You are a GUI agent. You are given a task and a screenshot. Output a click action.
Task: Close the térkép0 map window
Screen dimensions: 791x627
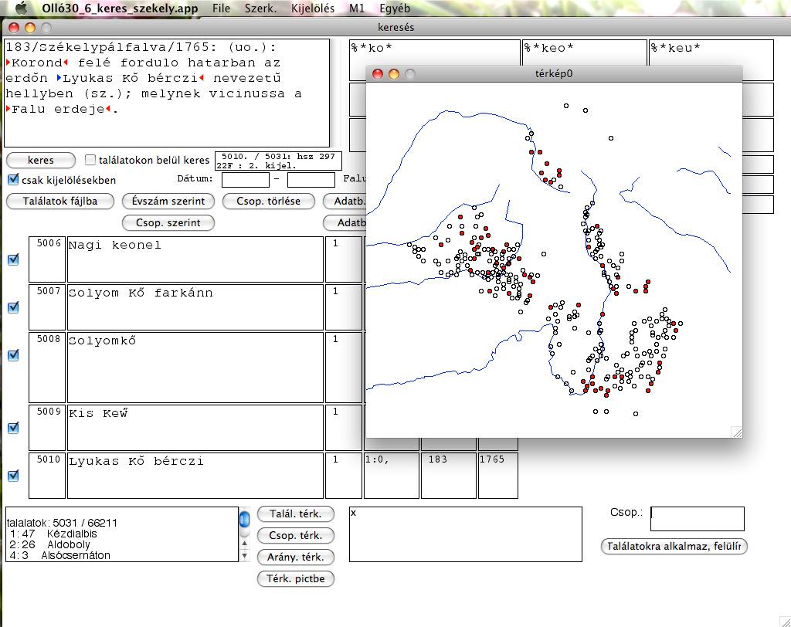[377, 74]
